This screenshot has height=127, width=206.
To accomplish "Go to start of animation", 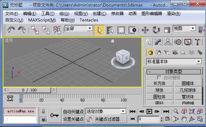I will [x=133, y=111].
